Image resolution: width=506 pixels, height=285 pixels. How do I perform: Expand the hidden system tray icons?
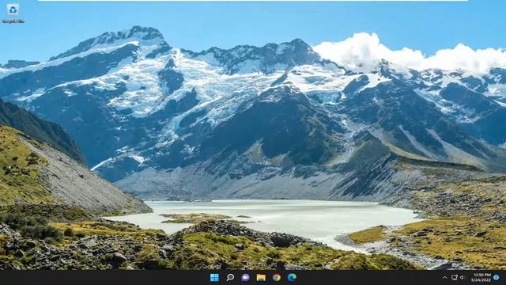pyautogui.click(x=444, y=278)
